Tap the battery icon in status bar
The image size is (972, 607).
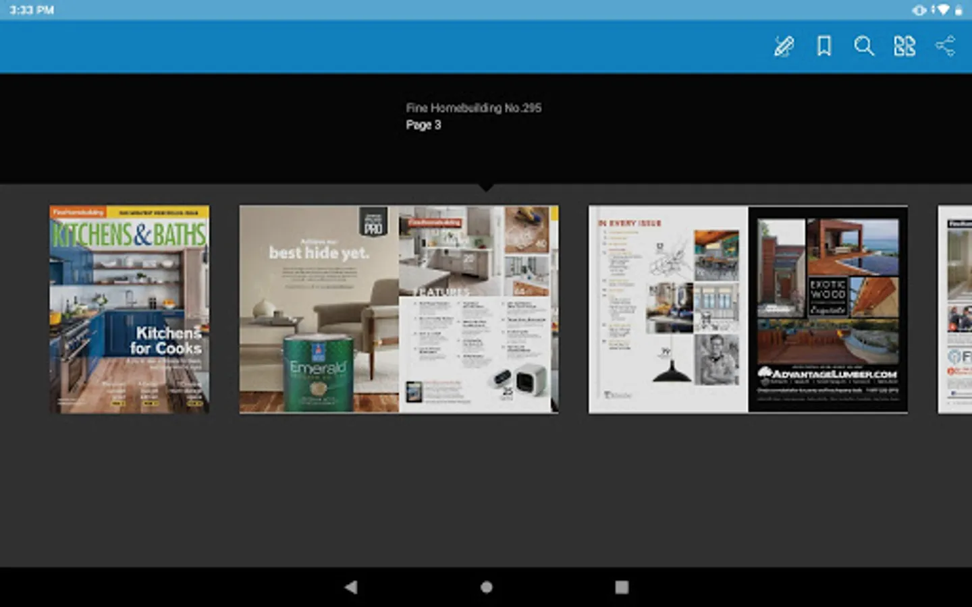[x=959, y=10]
